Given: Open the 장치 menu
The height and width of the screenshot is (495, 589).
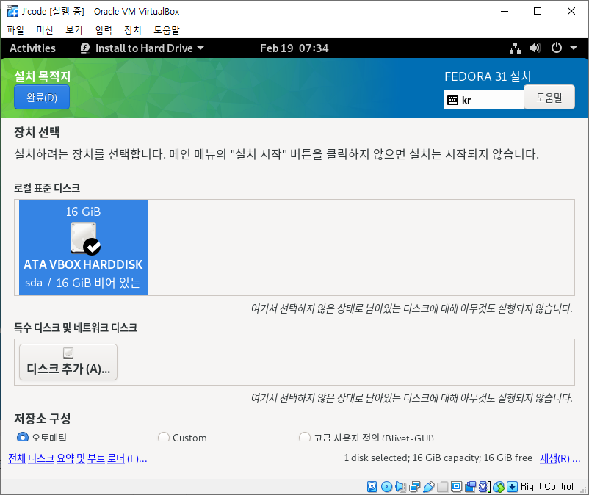Looking at the screenshot, I should pyautogui.click(x=133, y=29).
